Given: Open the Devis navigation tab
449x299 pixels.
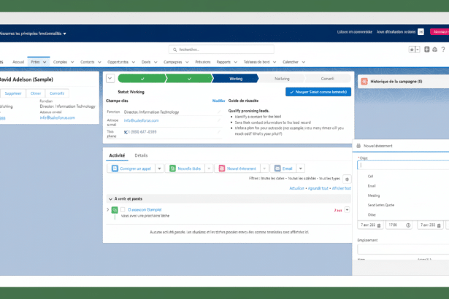Looking at the screenshot, I should click(x=146, y=62).
